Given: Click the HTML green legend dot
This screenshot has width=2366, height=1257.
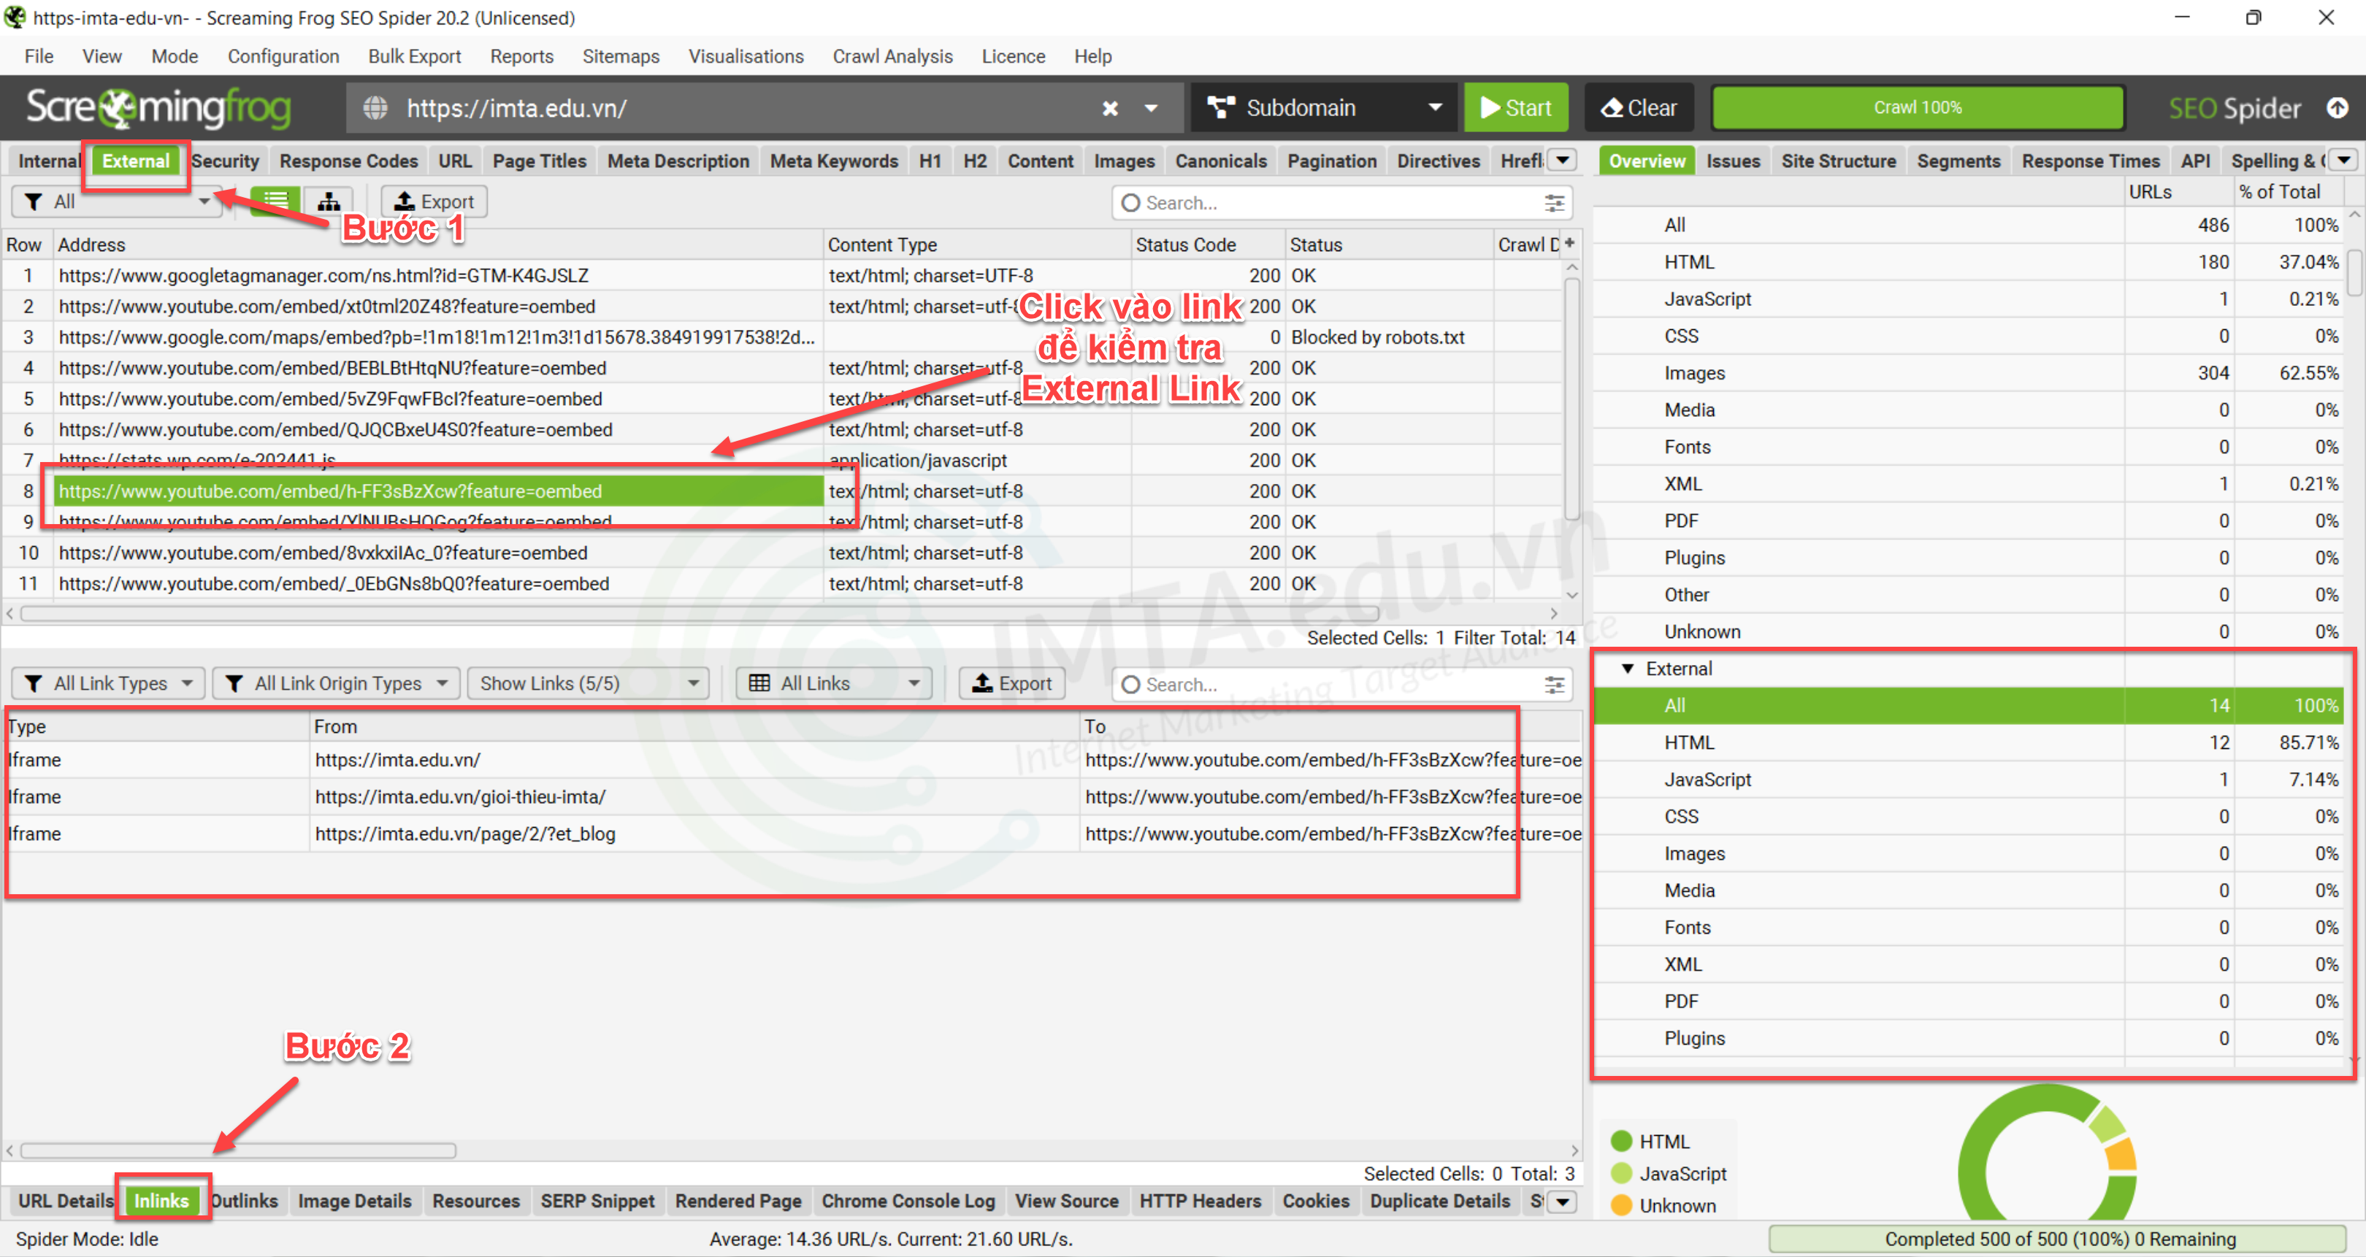Looking at the screenshot, I should (x=1621, y=1142).
